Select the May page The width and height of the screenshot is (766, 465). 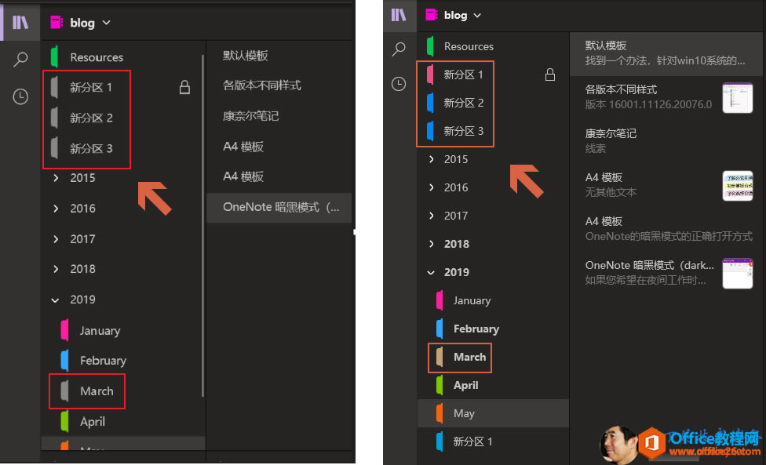(464, 412)
